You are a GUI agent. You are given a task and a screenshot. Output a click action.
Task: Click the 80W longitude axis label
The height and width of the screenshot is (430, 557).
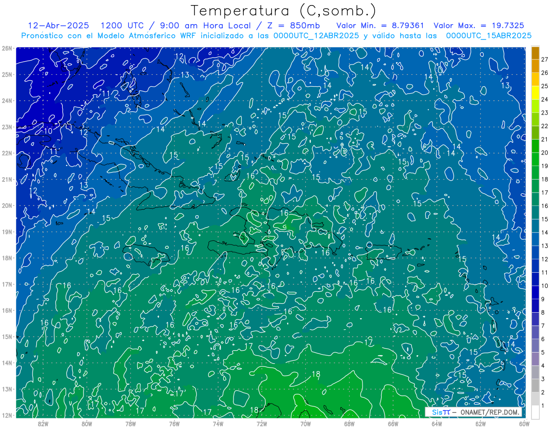pyautogui.click(x=87, y=424)
